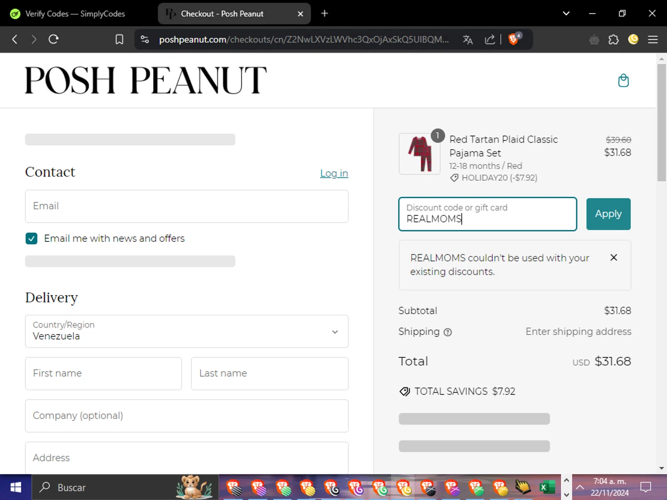Open the Windows Start menu
667x500 pixels.
click(16, 488)
